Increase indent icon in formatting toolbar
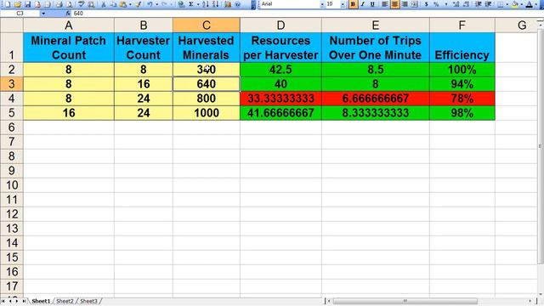The height and width of the screenshot is (306, 544). pos(488,4)
